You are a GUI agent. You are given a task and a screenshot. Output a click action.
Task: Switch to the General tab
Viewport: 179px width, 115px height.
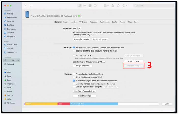point(58,22)
